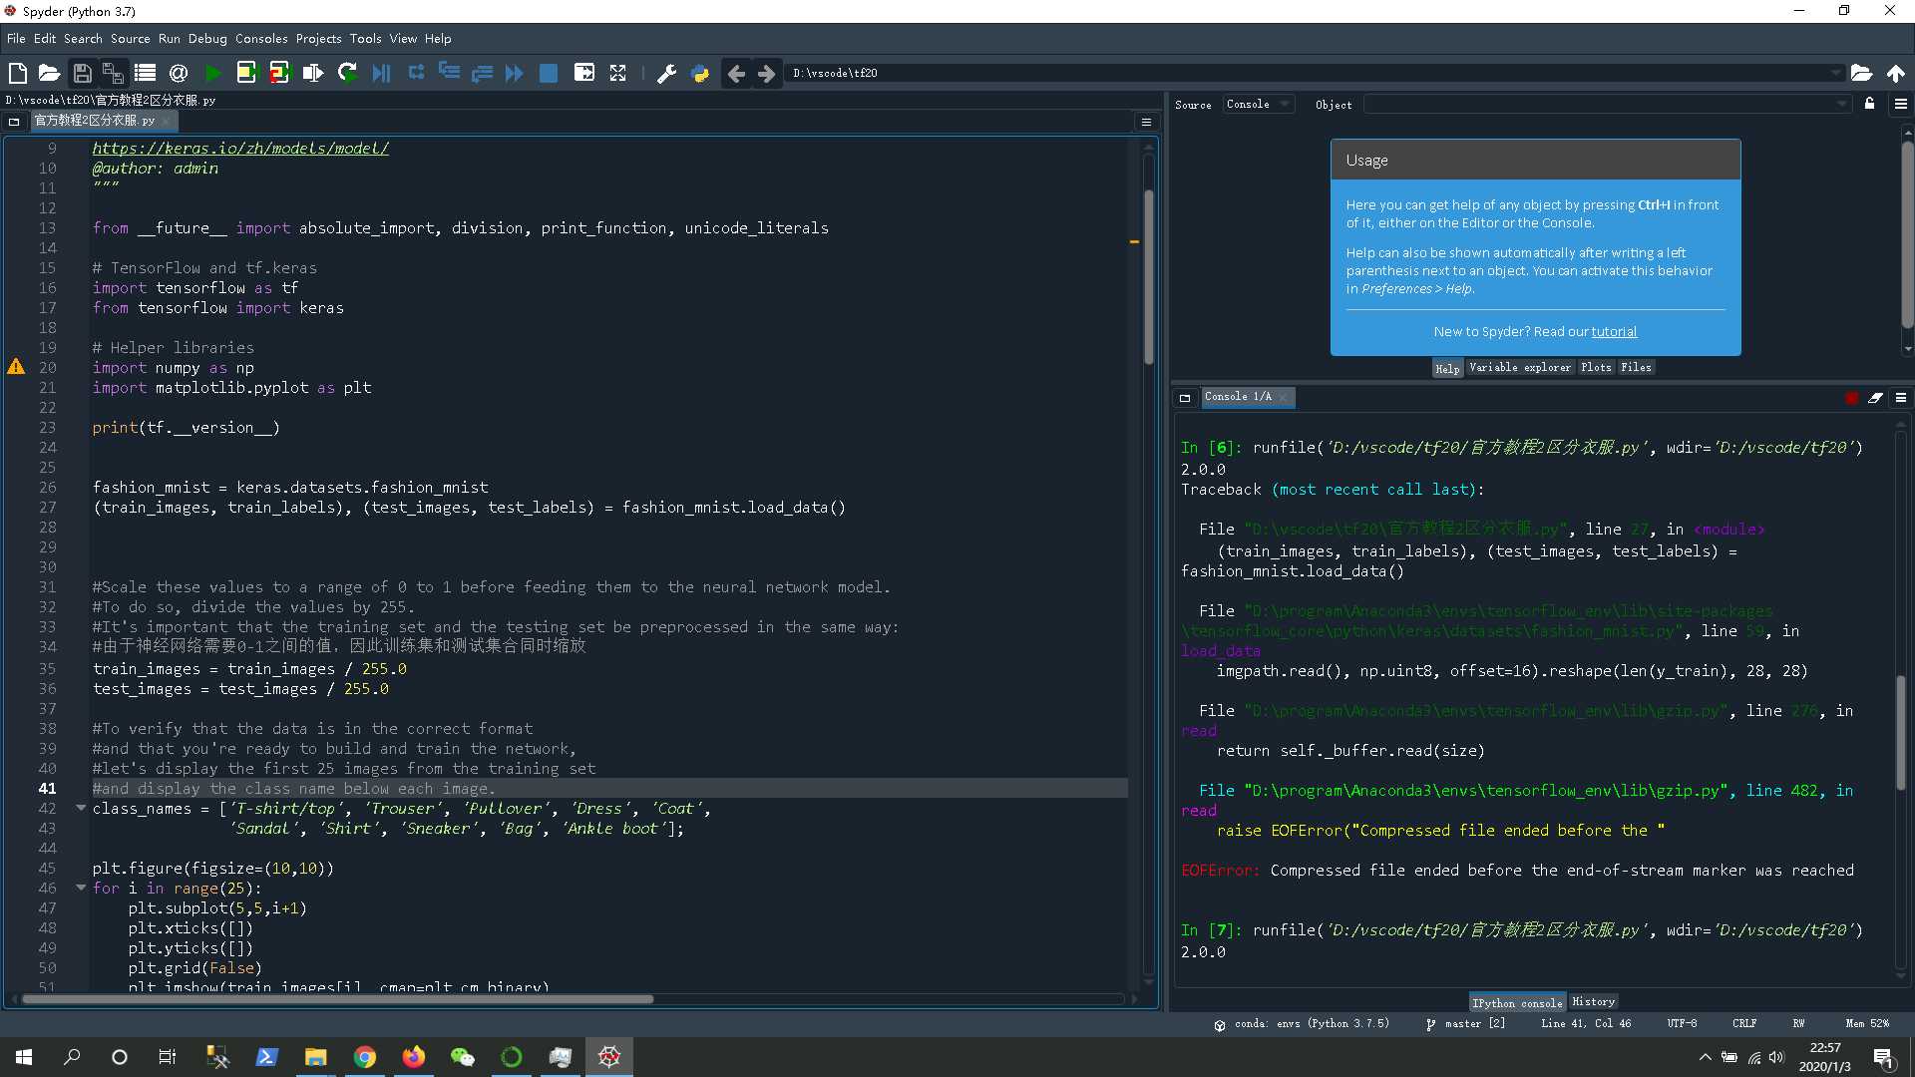The width and height of the screenshot is (1915, 1077).
Task: Open the file list toolbar icon
Action: (x=146, y=73)
